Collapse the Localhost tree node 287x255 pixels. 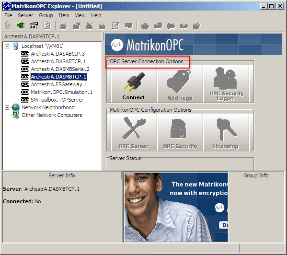[x=7, y=46]
